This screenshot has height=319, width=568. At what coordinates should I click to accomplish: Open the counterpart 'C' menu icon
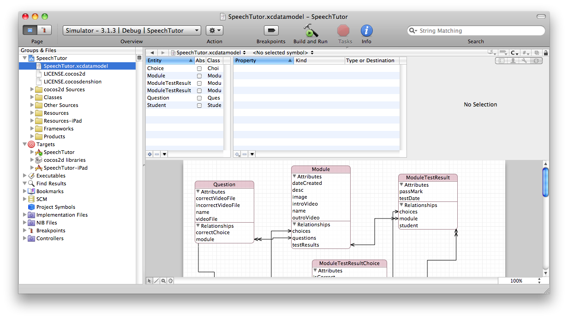[514, 53]
